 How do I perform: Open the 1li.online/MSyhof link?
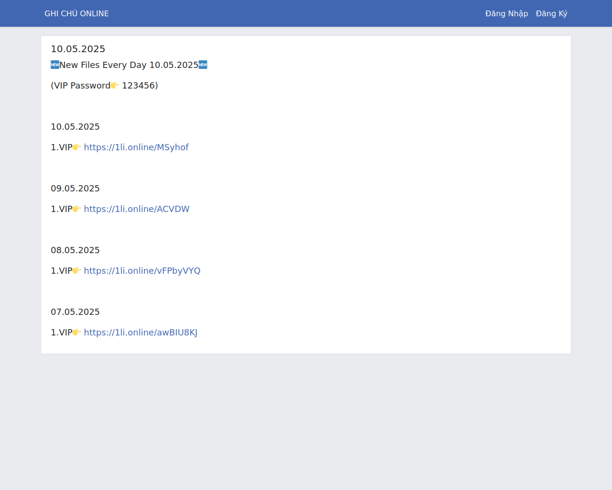136,147
